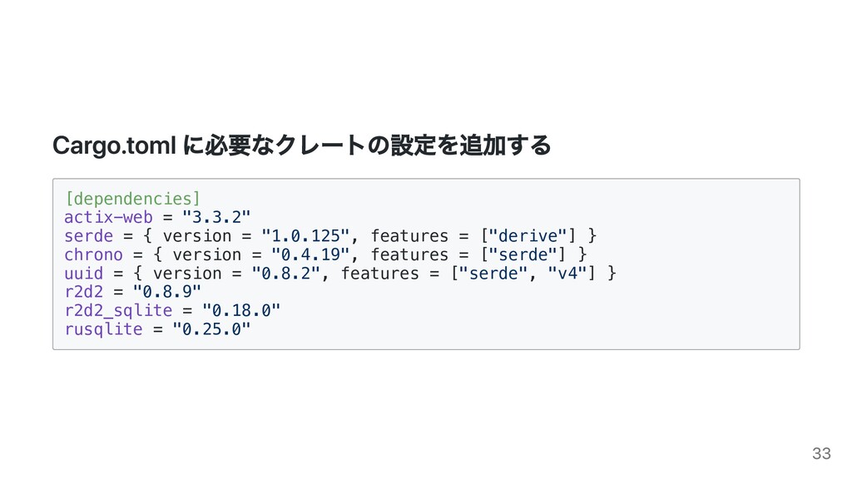
Task: Click the "derive" feature string
Action: click(x=528, y=235)
